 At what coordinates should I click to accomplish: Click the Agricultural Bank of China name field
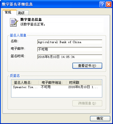(x=70, y=42)
